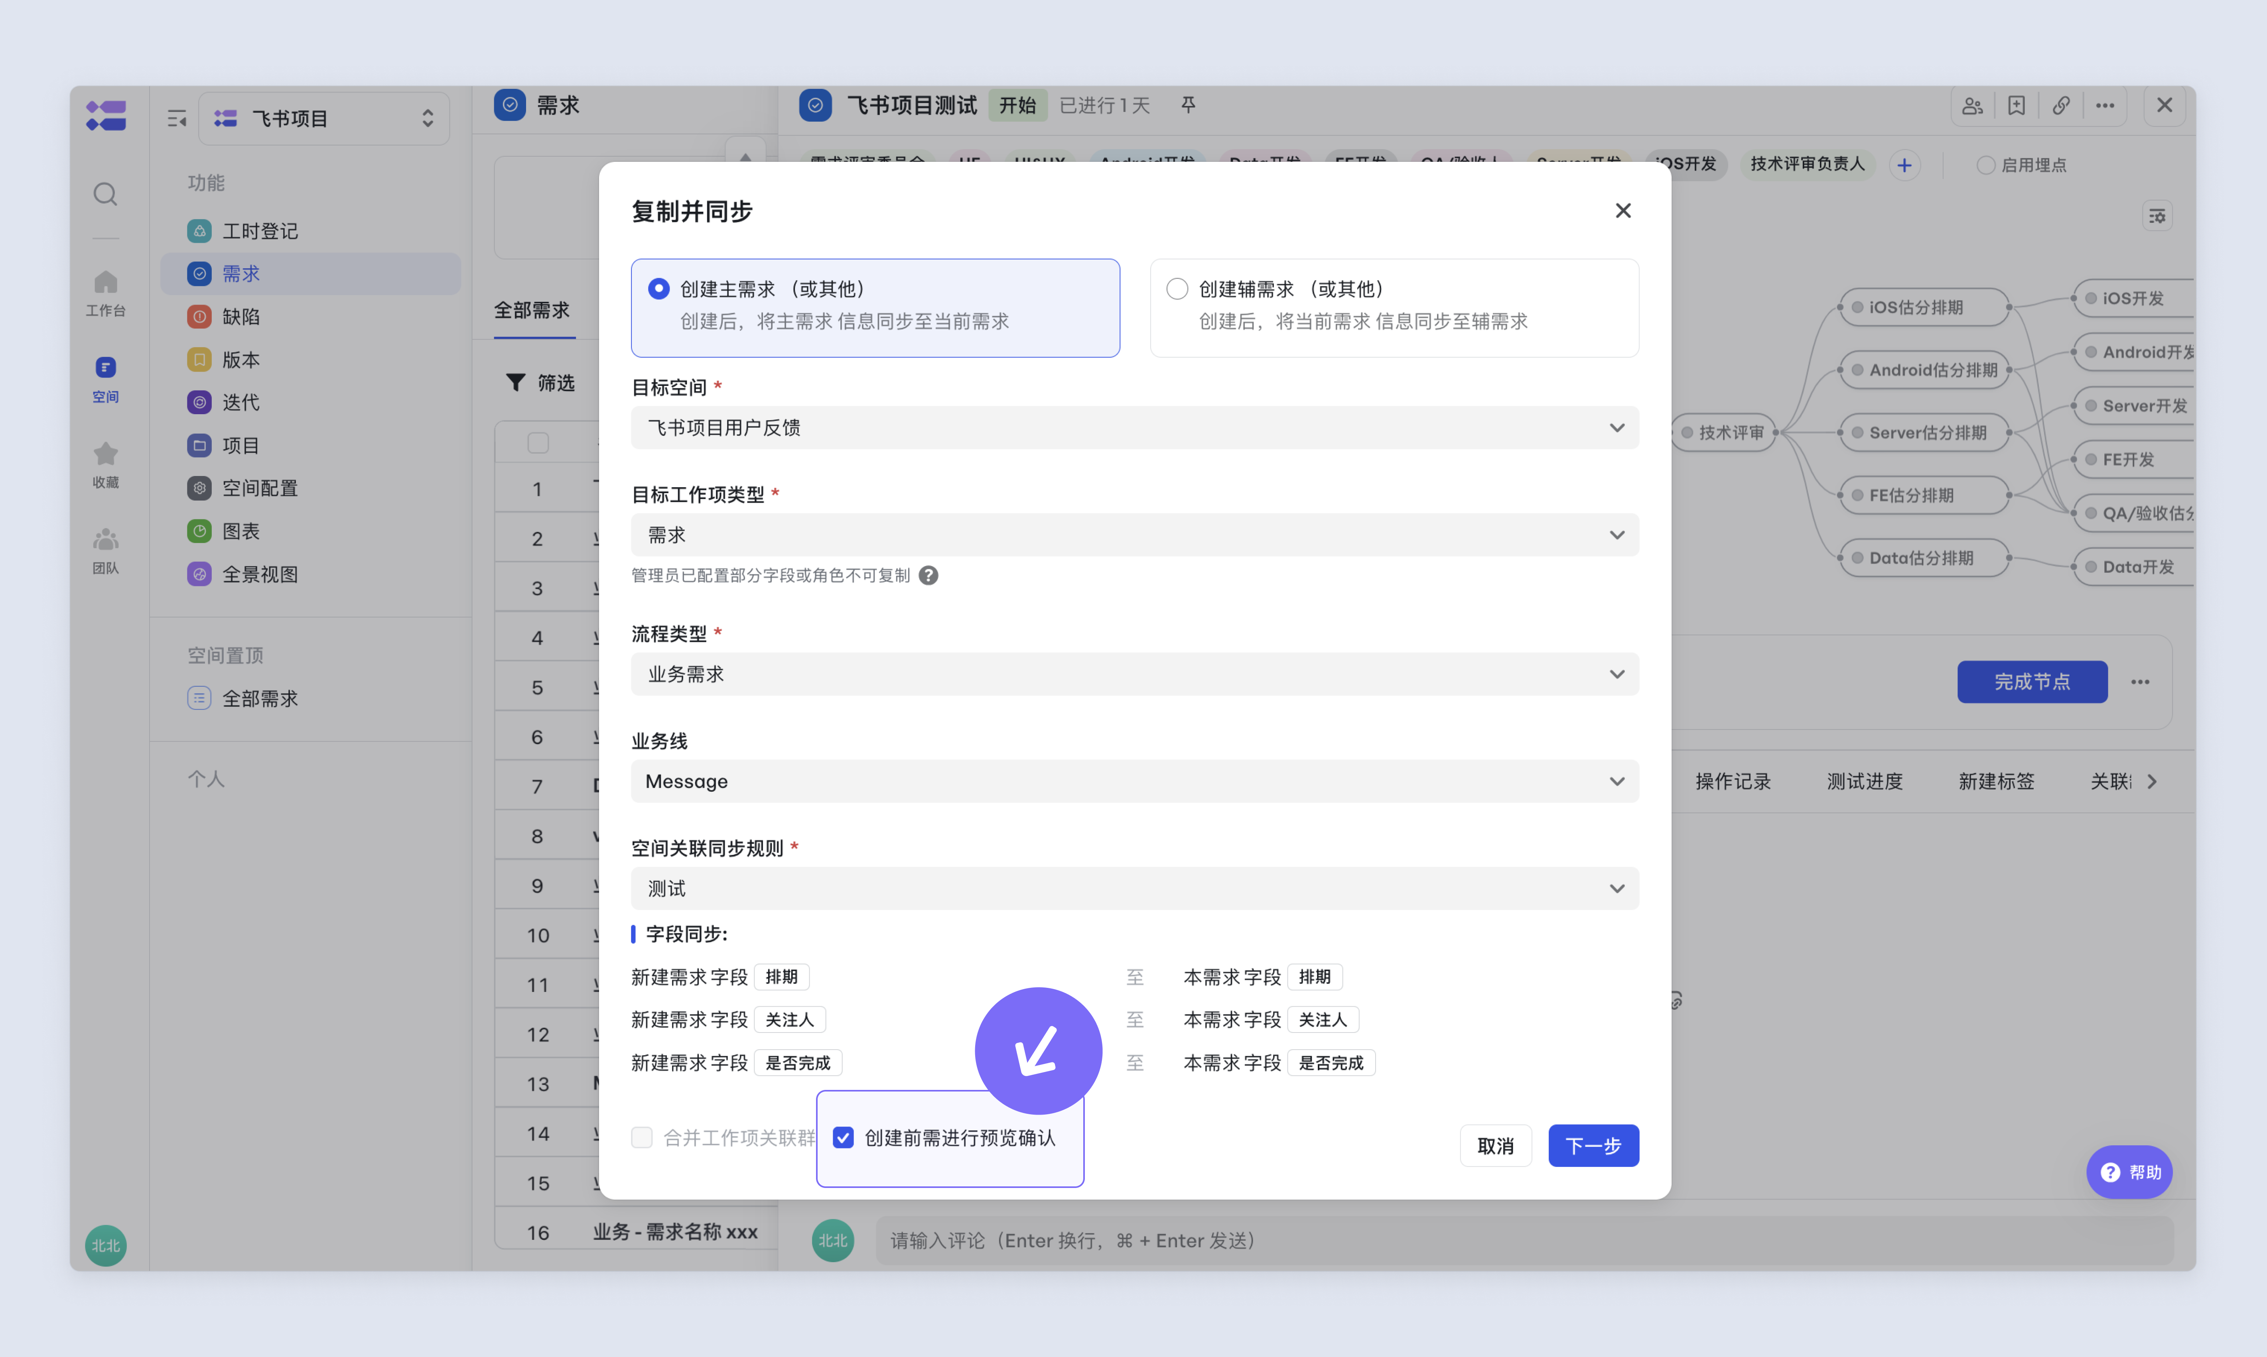This screenshot has height=1357, width=2267.
Task: Open 空间 in the left rail
Action: (105, 380)
